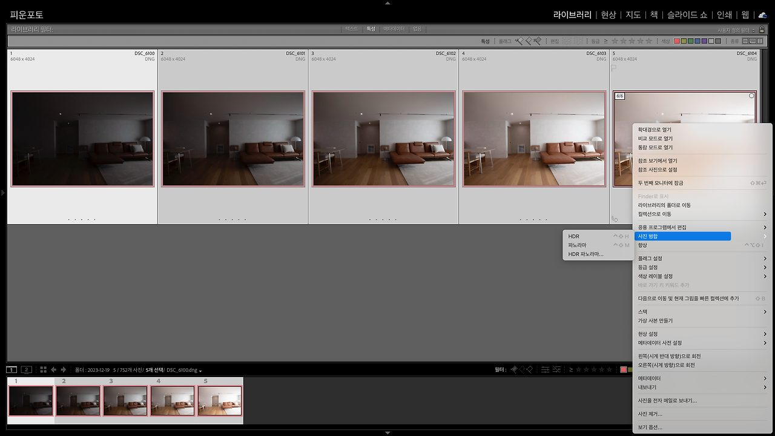Screen dimensions: 775x436
Task: Select filmstrip thumbnail number 4
Action: tap(172, 401)
